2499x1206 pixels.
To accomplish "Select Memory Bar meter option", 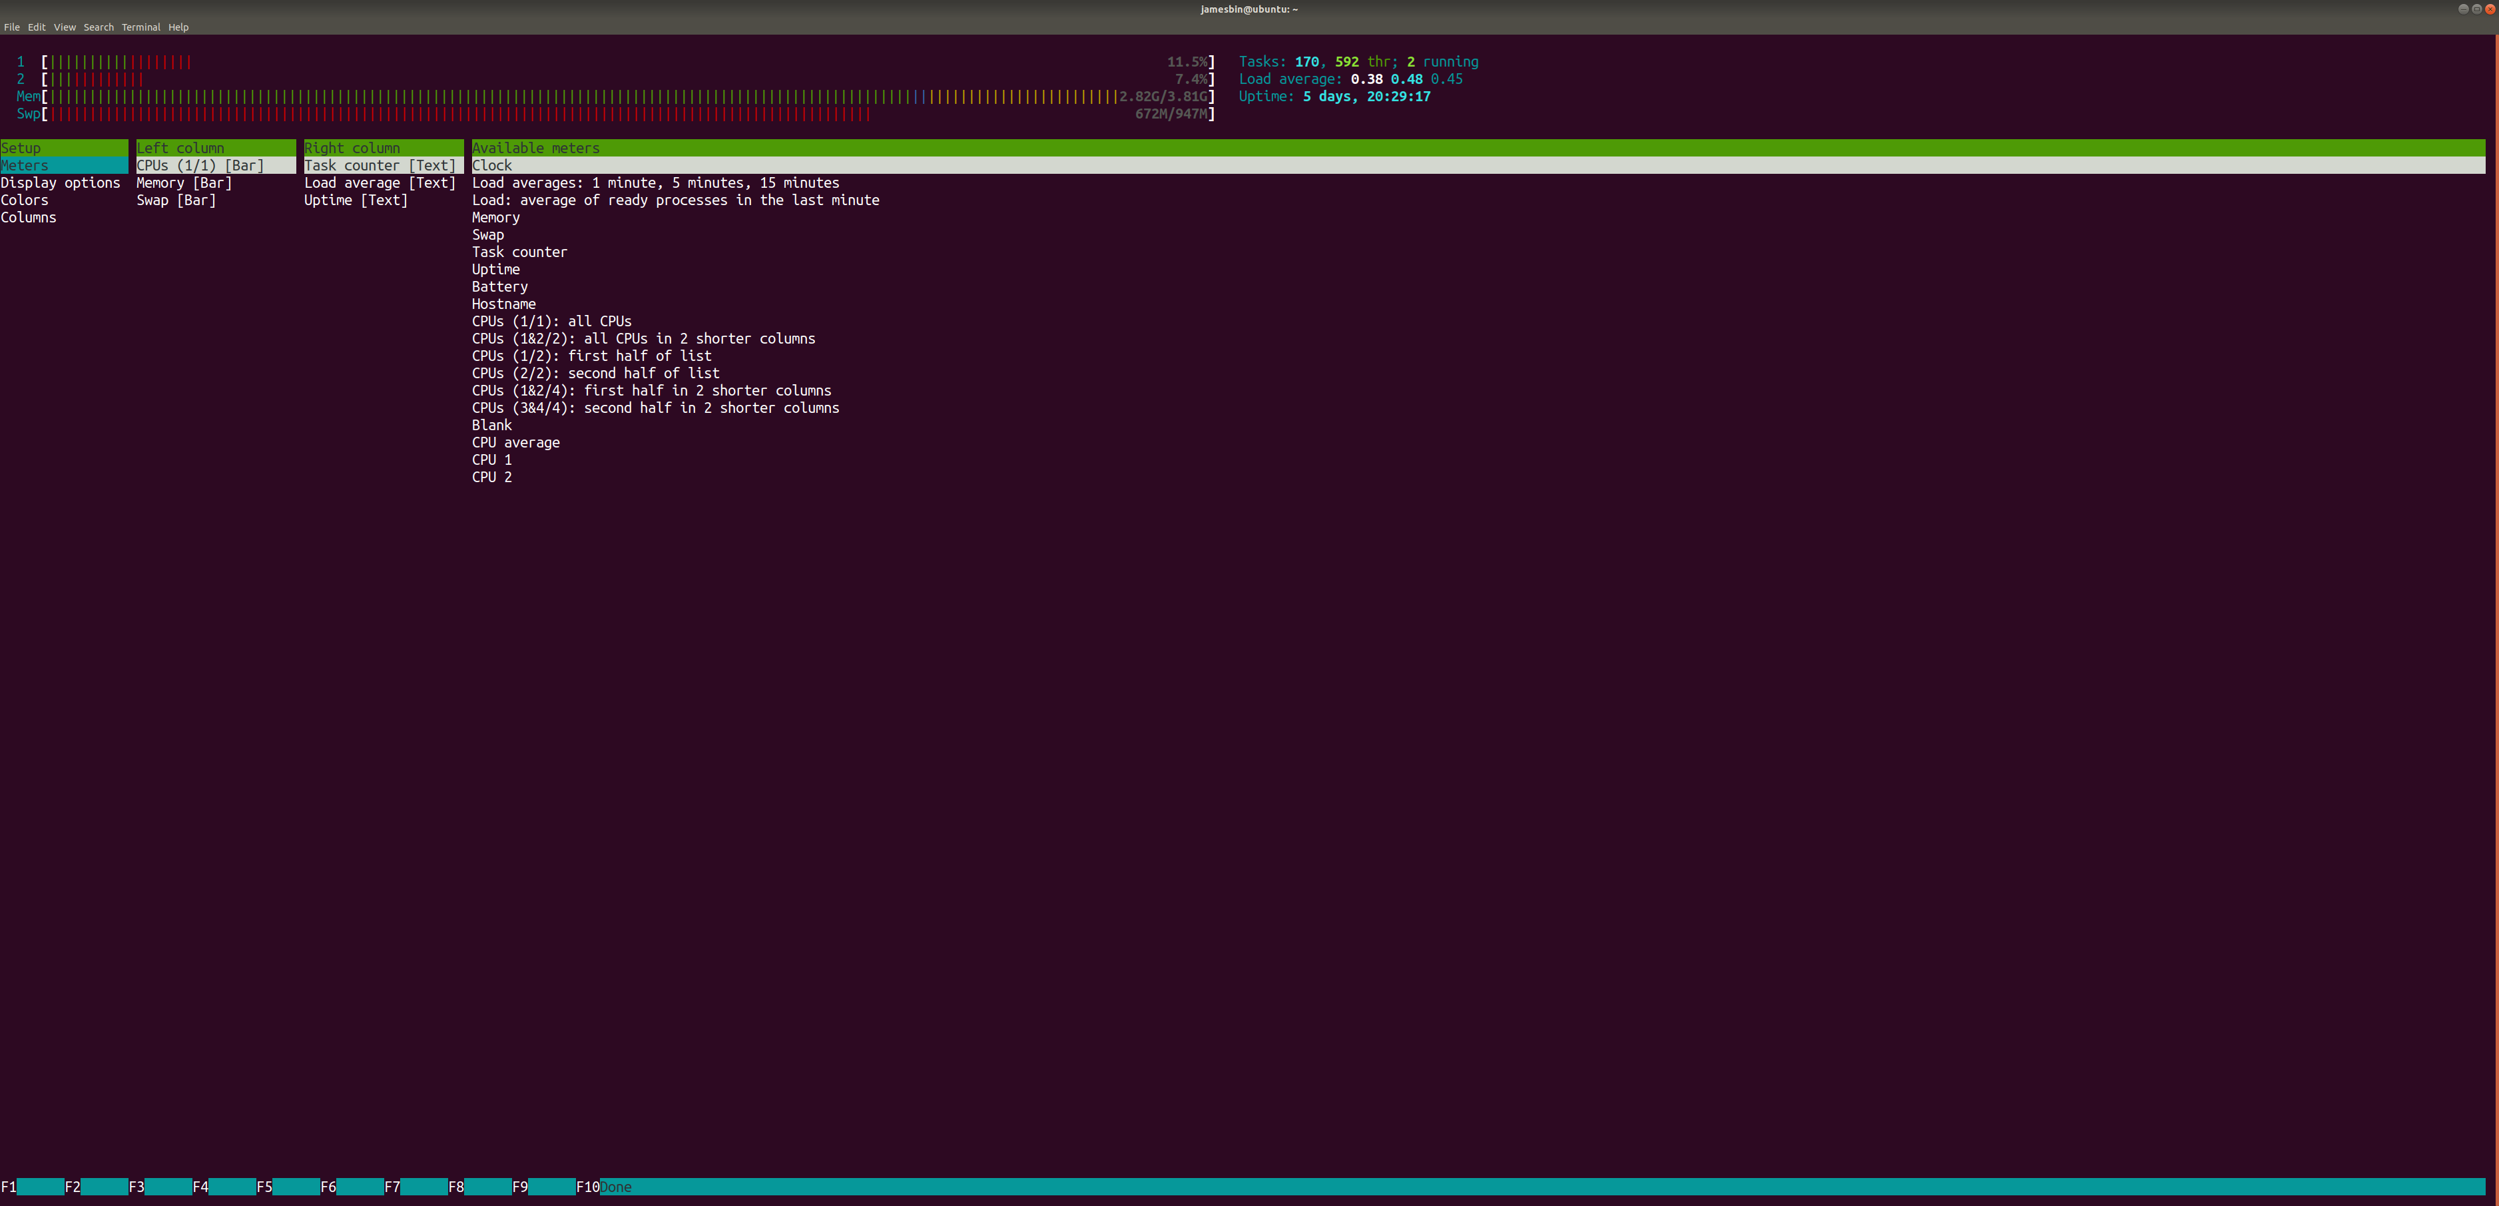I will [183, 183].
